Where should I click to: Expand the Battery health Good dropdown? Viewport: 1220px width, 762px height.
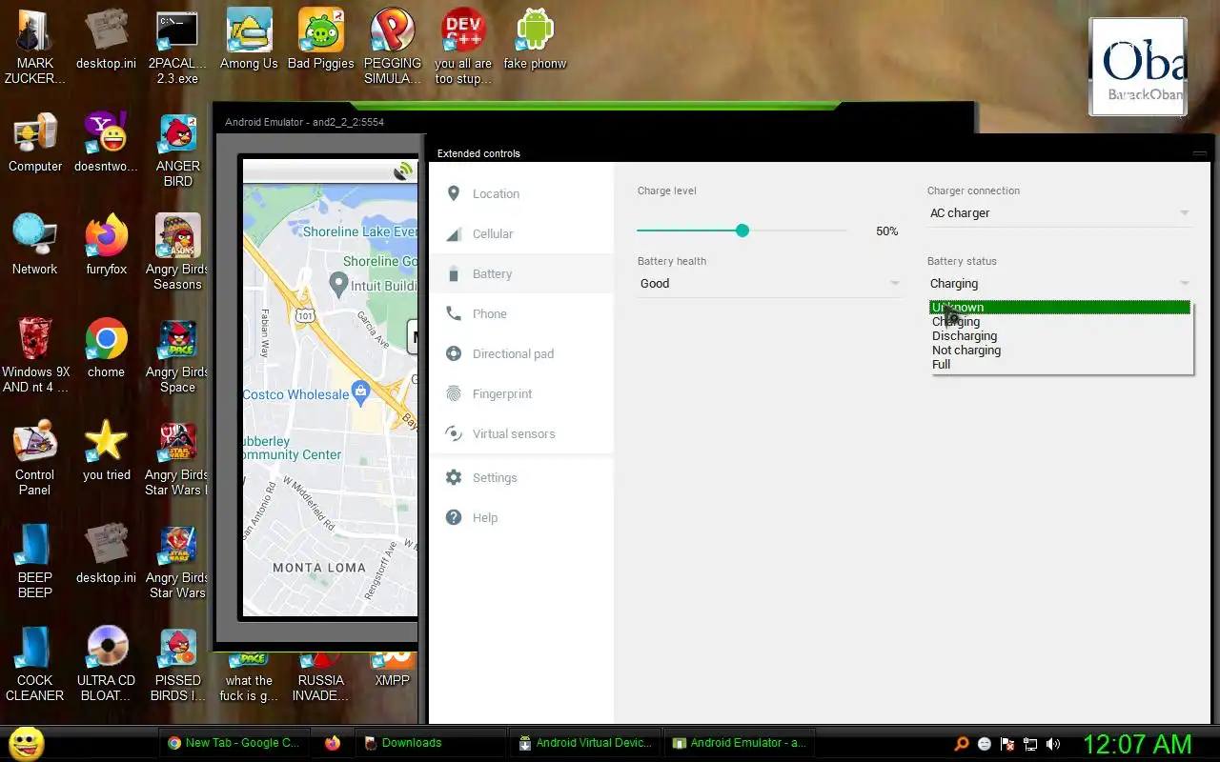point(769,284)
